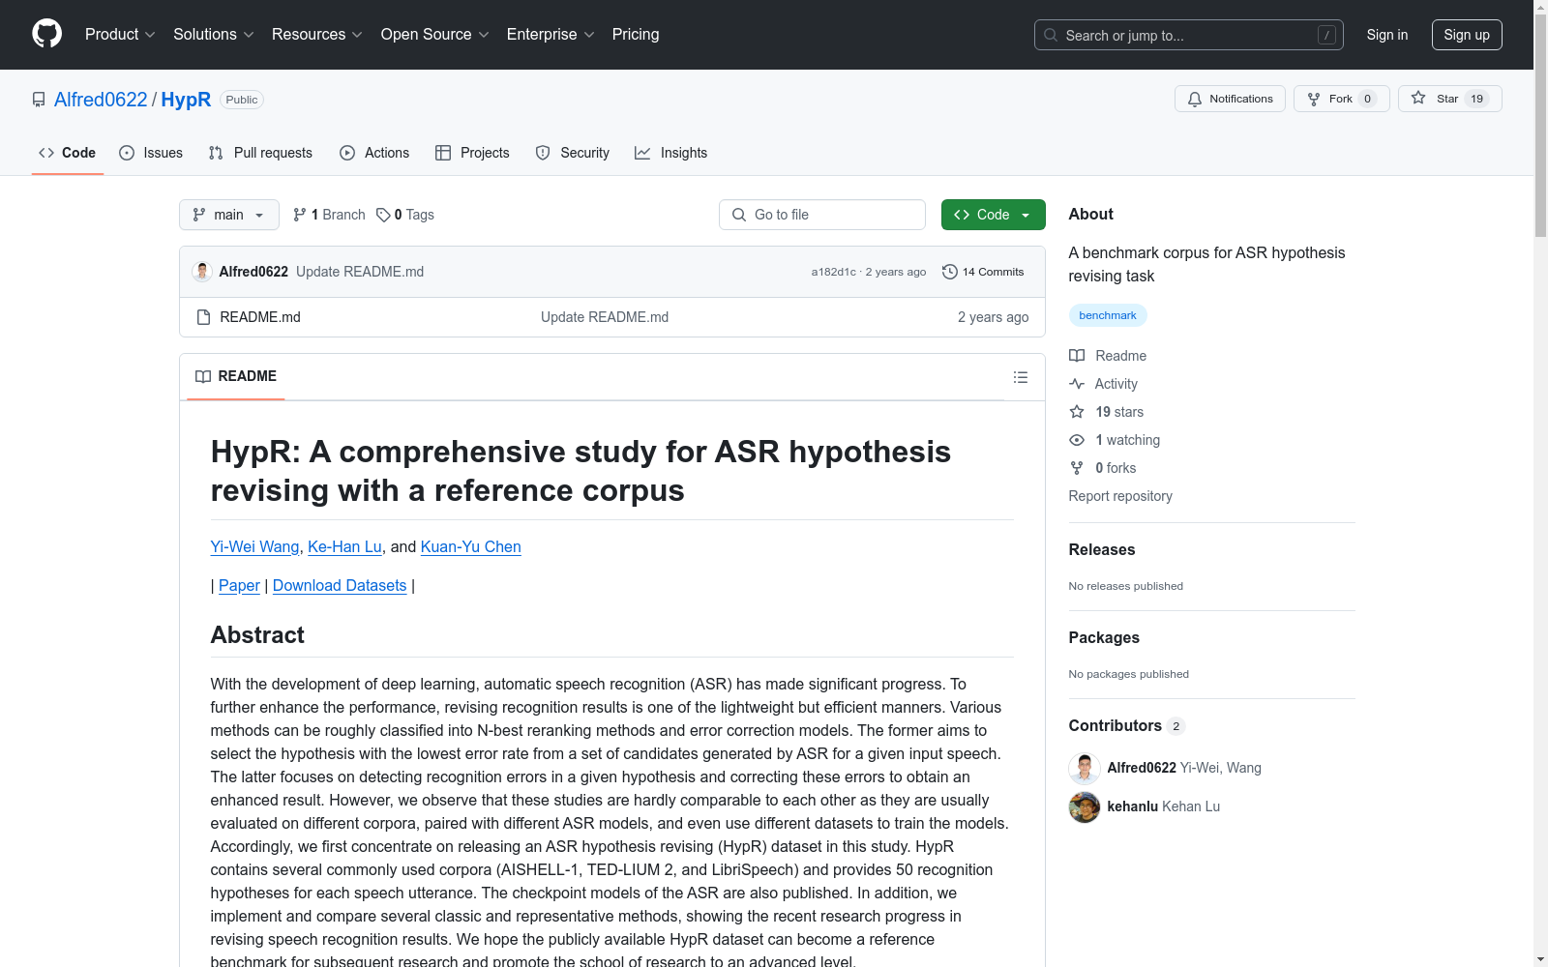Open the README outline list icon

click(x=1021, y=377)
